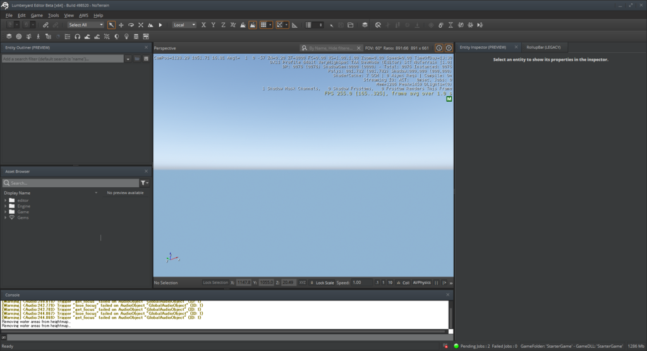Open the UI Editor icon

(x=146, y=37)
